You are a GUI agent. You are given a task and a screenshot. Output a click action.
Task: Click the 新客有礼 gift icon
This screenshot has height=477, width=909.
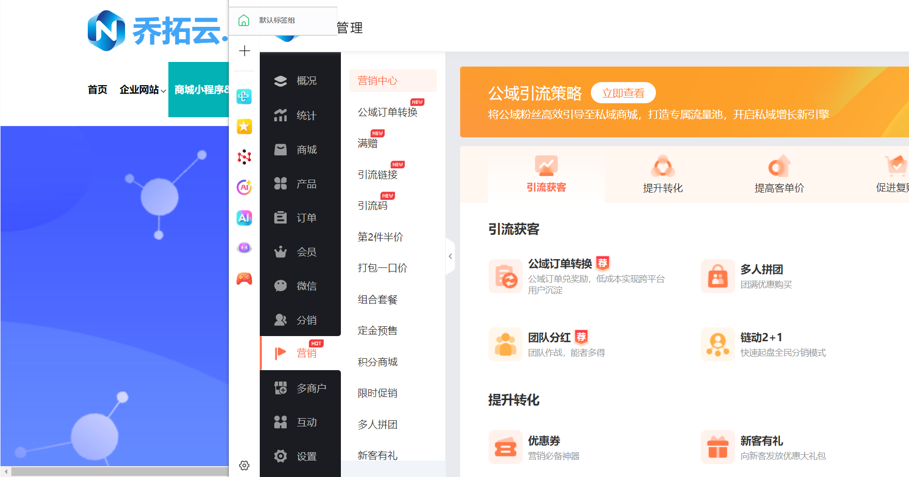coord(718,447)
